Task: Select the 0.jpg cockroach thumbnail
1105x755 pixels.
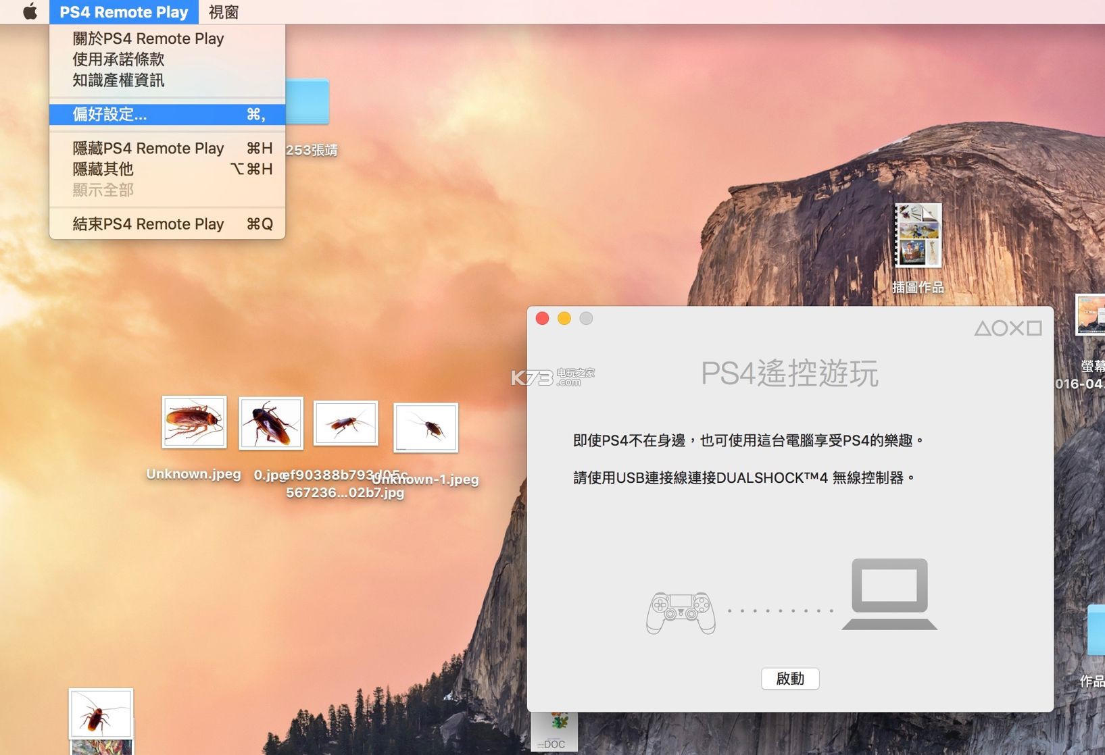Action: click(x=271, y=423)
